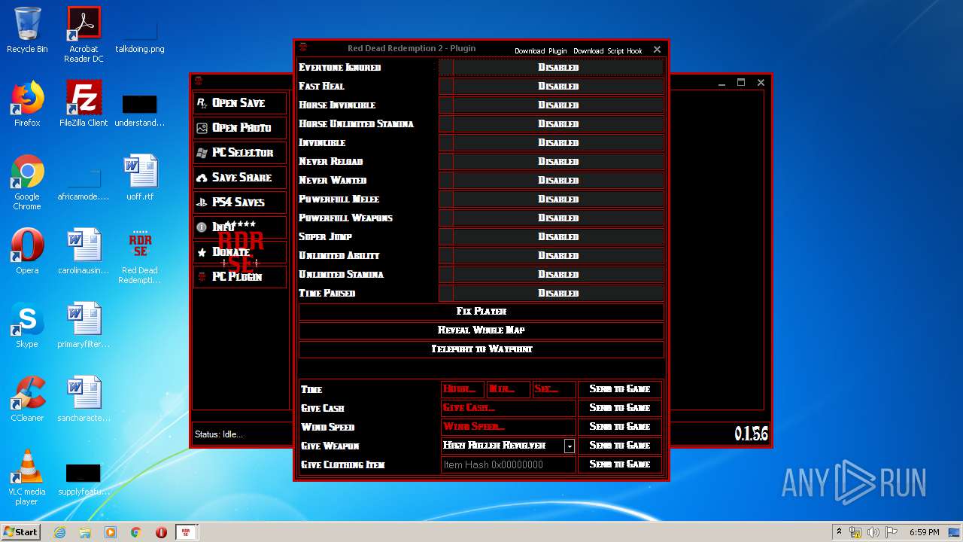Click Download Plugin link
This screenshot has width=963, height=542.
tap(540, 50)
